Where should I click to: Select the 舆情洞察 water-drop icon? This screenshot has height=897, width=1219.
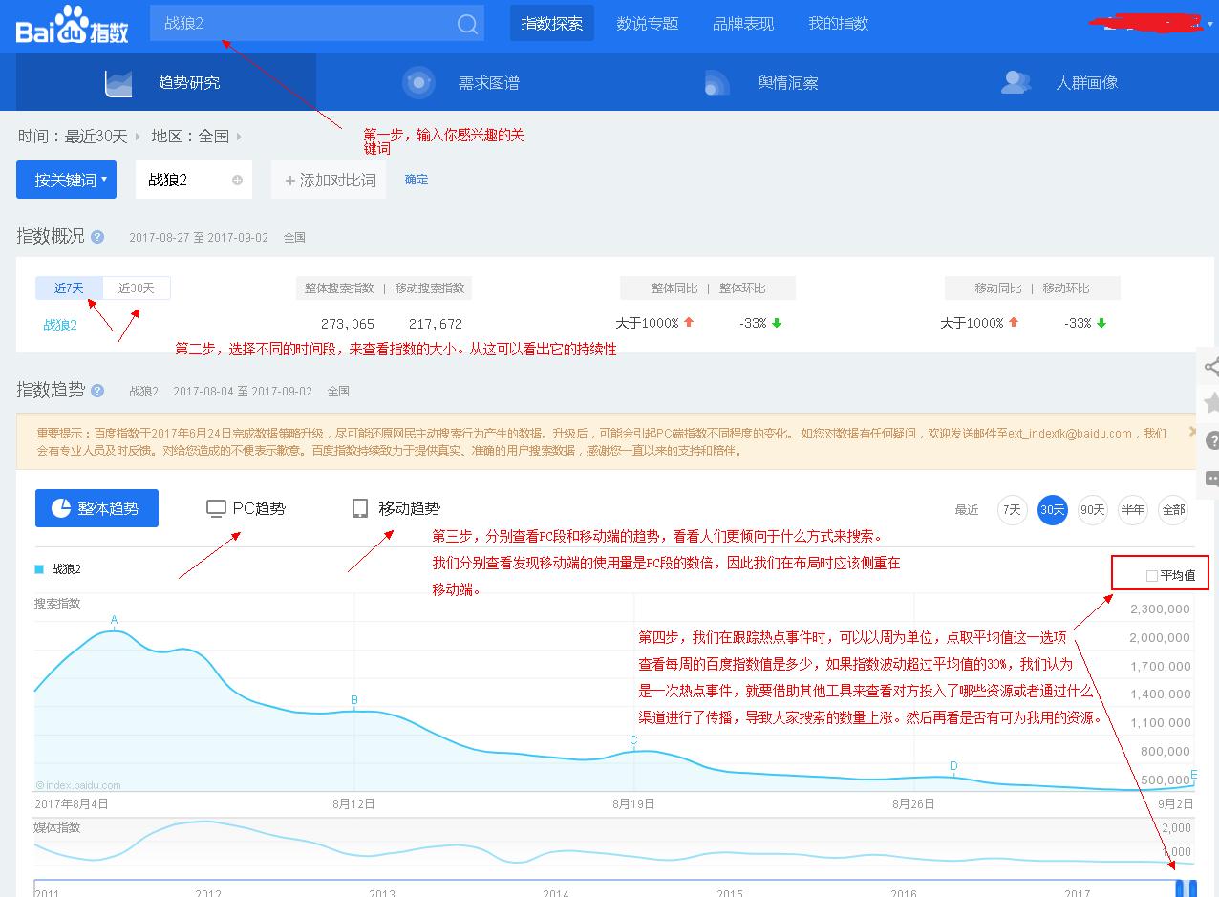tap(717, 82)
